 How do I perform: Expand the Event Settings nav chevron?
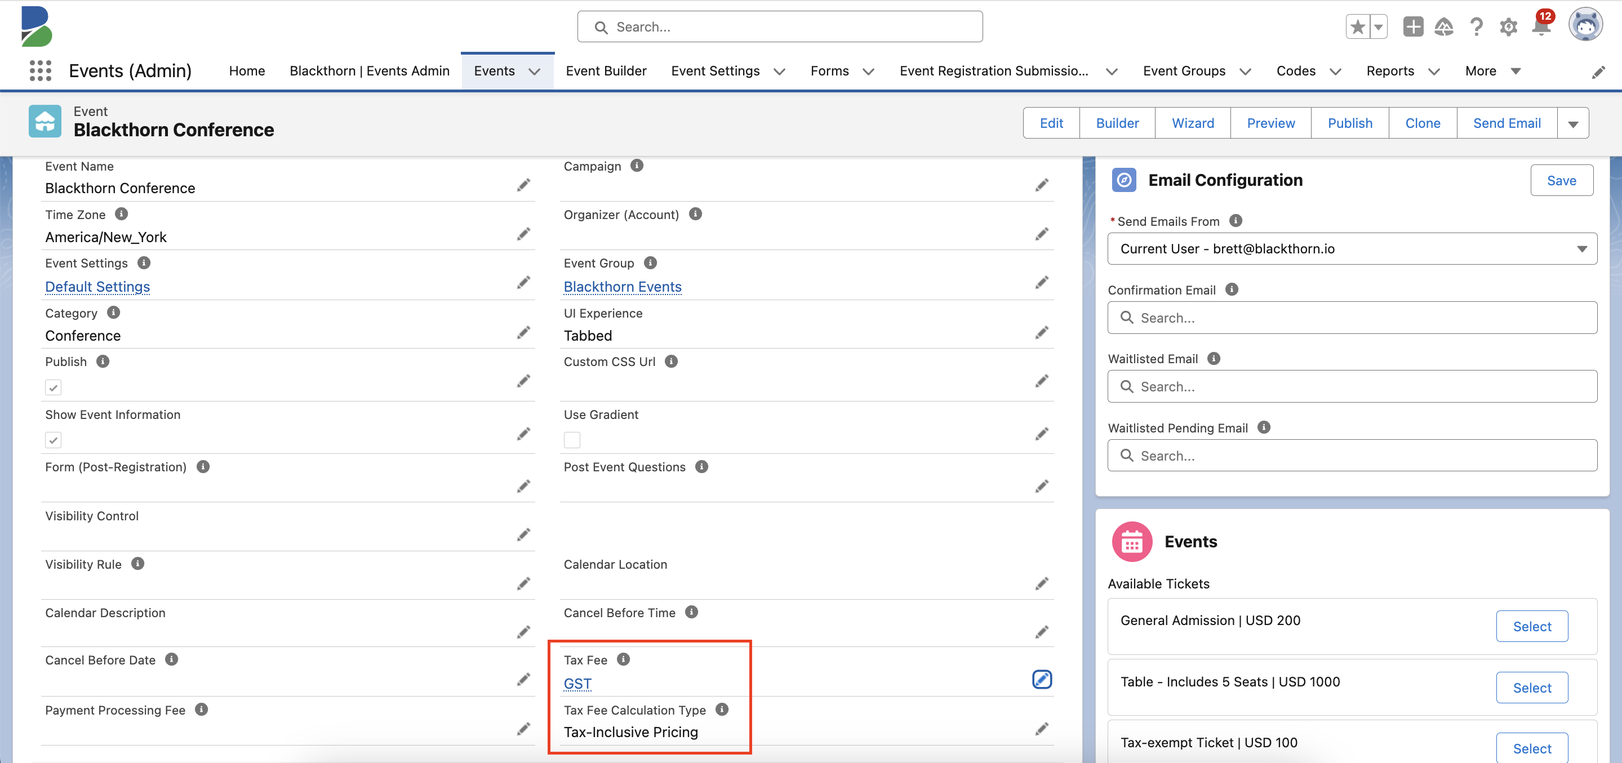(x=779, y=72)
